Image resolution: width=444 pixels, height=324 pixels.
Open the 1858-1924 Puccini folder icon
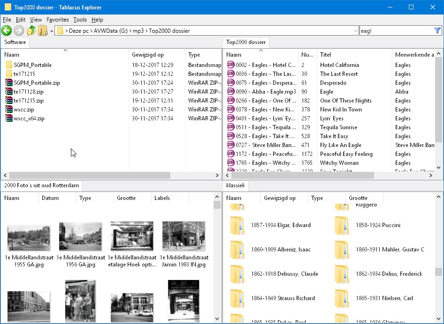tap(342, 226)
